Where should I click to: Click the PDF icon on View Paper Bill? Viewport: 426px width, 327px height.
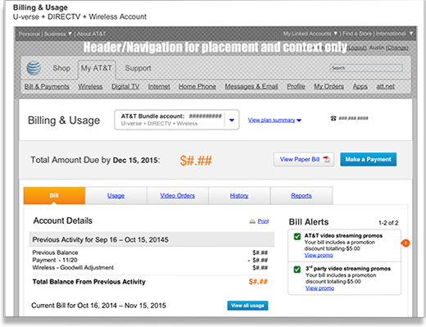[326, 159]
